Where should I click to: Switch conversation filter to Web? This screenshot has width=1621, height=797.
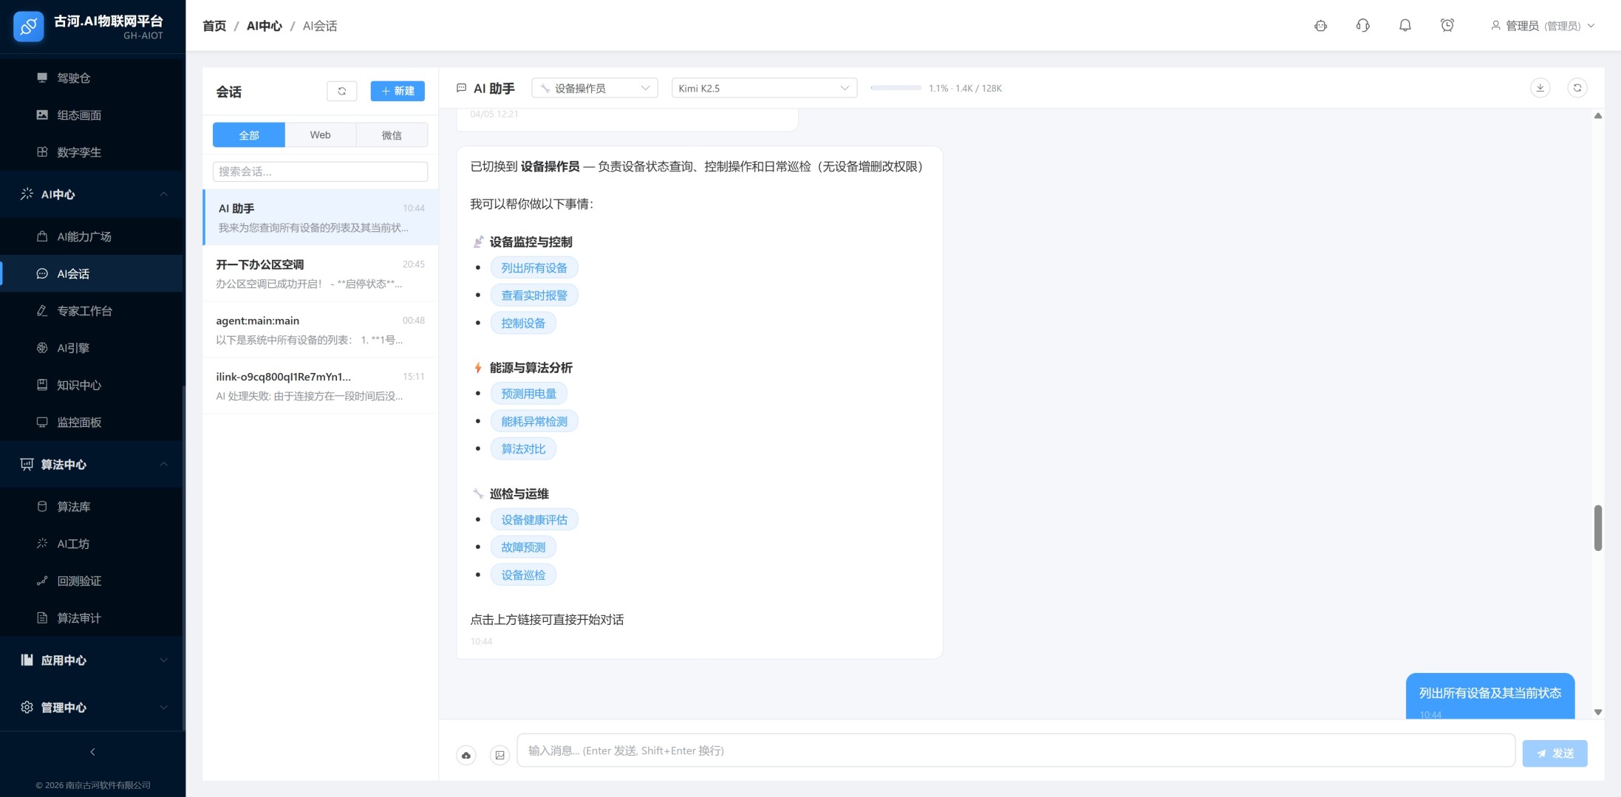coord(320,134)
